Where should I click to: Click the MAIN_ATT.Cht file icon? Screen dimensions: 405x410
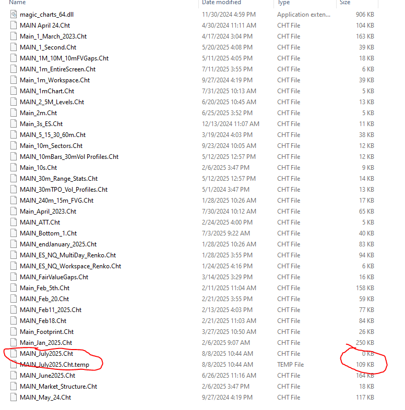(14, 222)
